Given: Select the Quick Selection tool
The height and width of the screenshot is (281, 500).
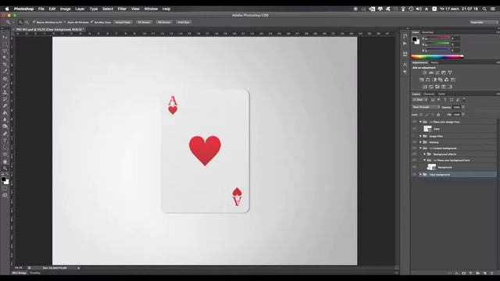Looking at the screenshot, I should (x=5, y=58).
